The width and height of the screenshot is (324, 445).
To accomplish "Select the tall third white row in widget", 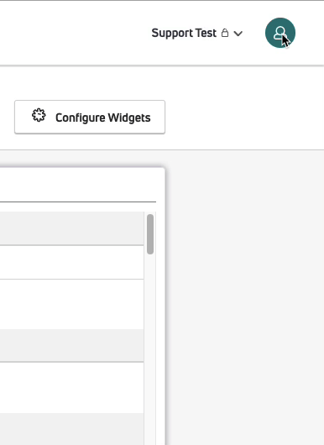I will point(72,304).
